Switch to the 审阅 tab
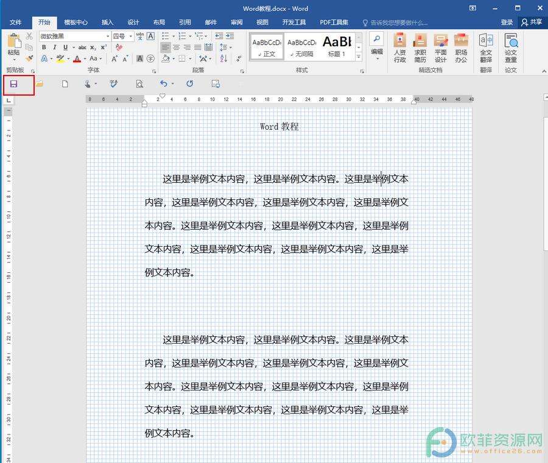 tap(237, 23)
